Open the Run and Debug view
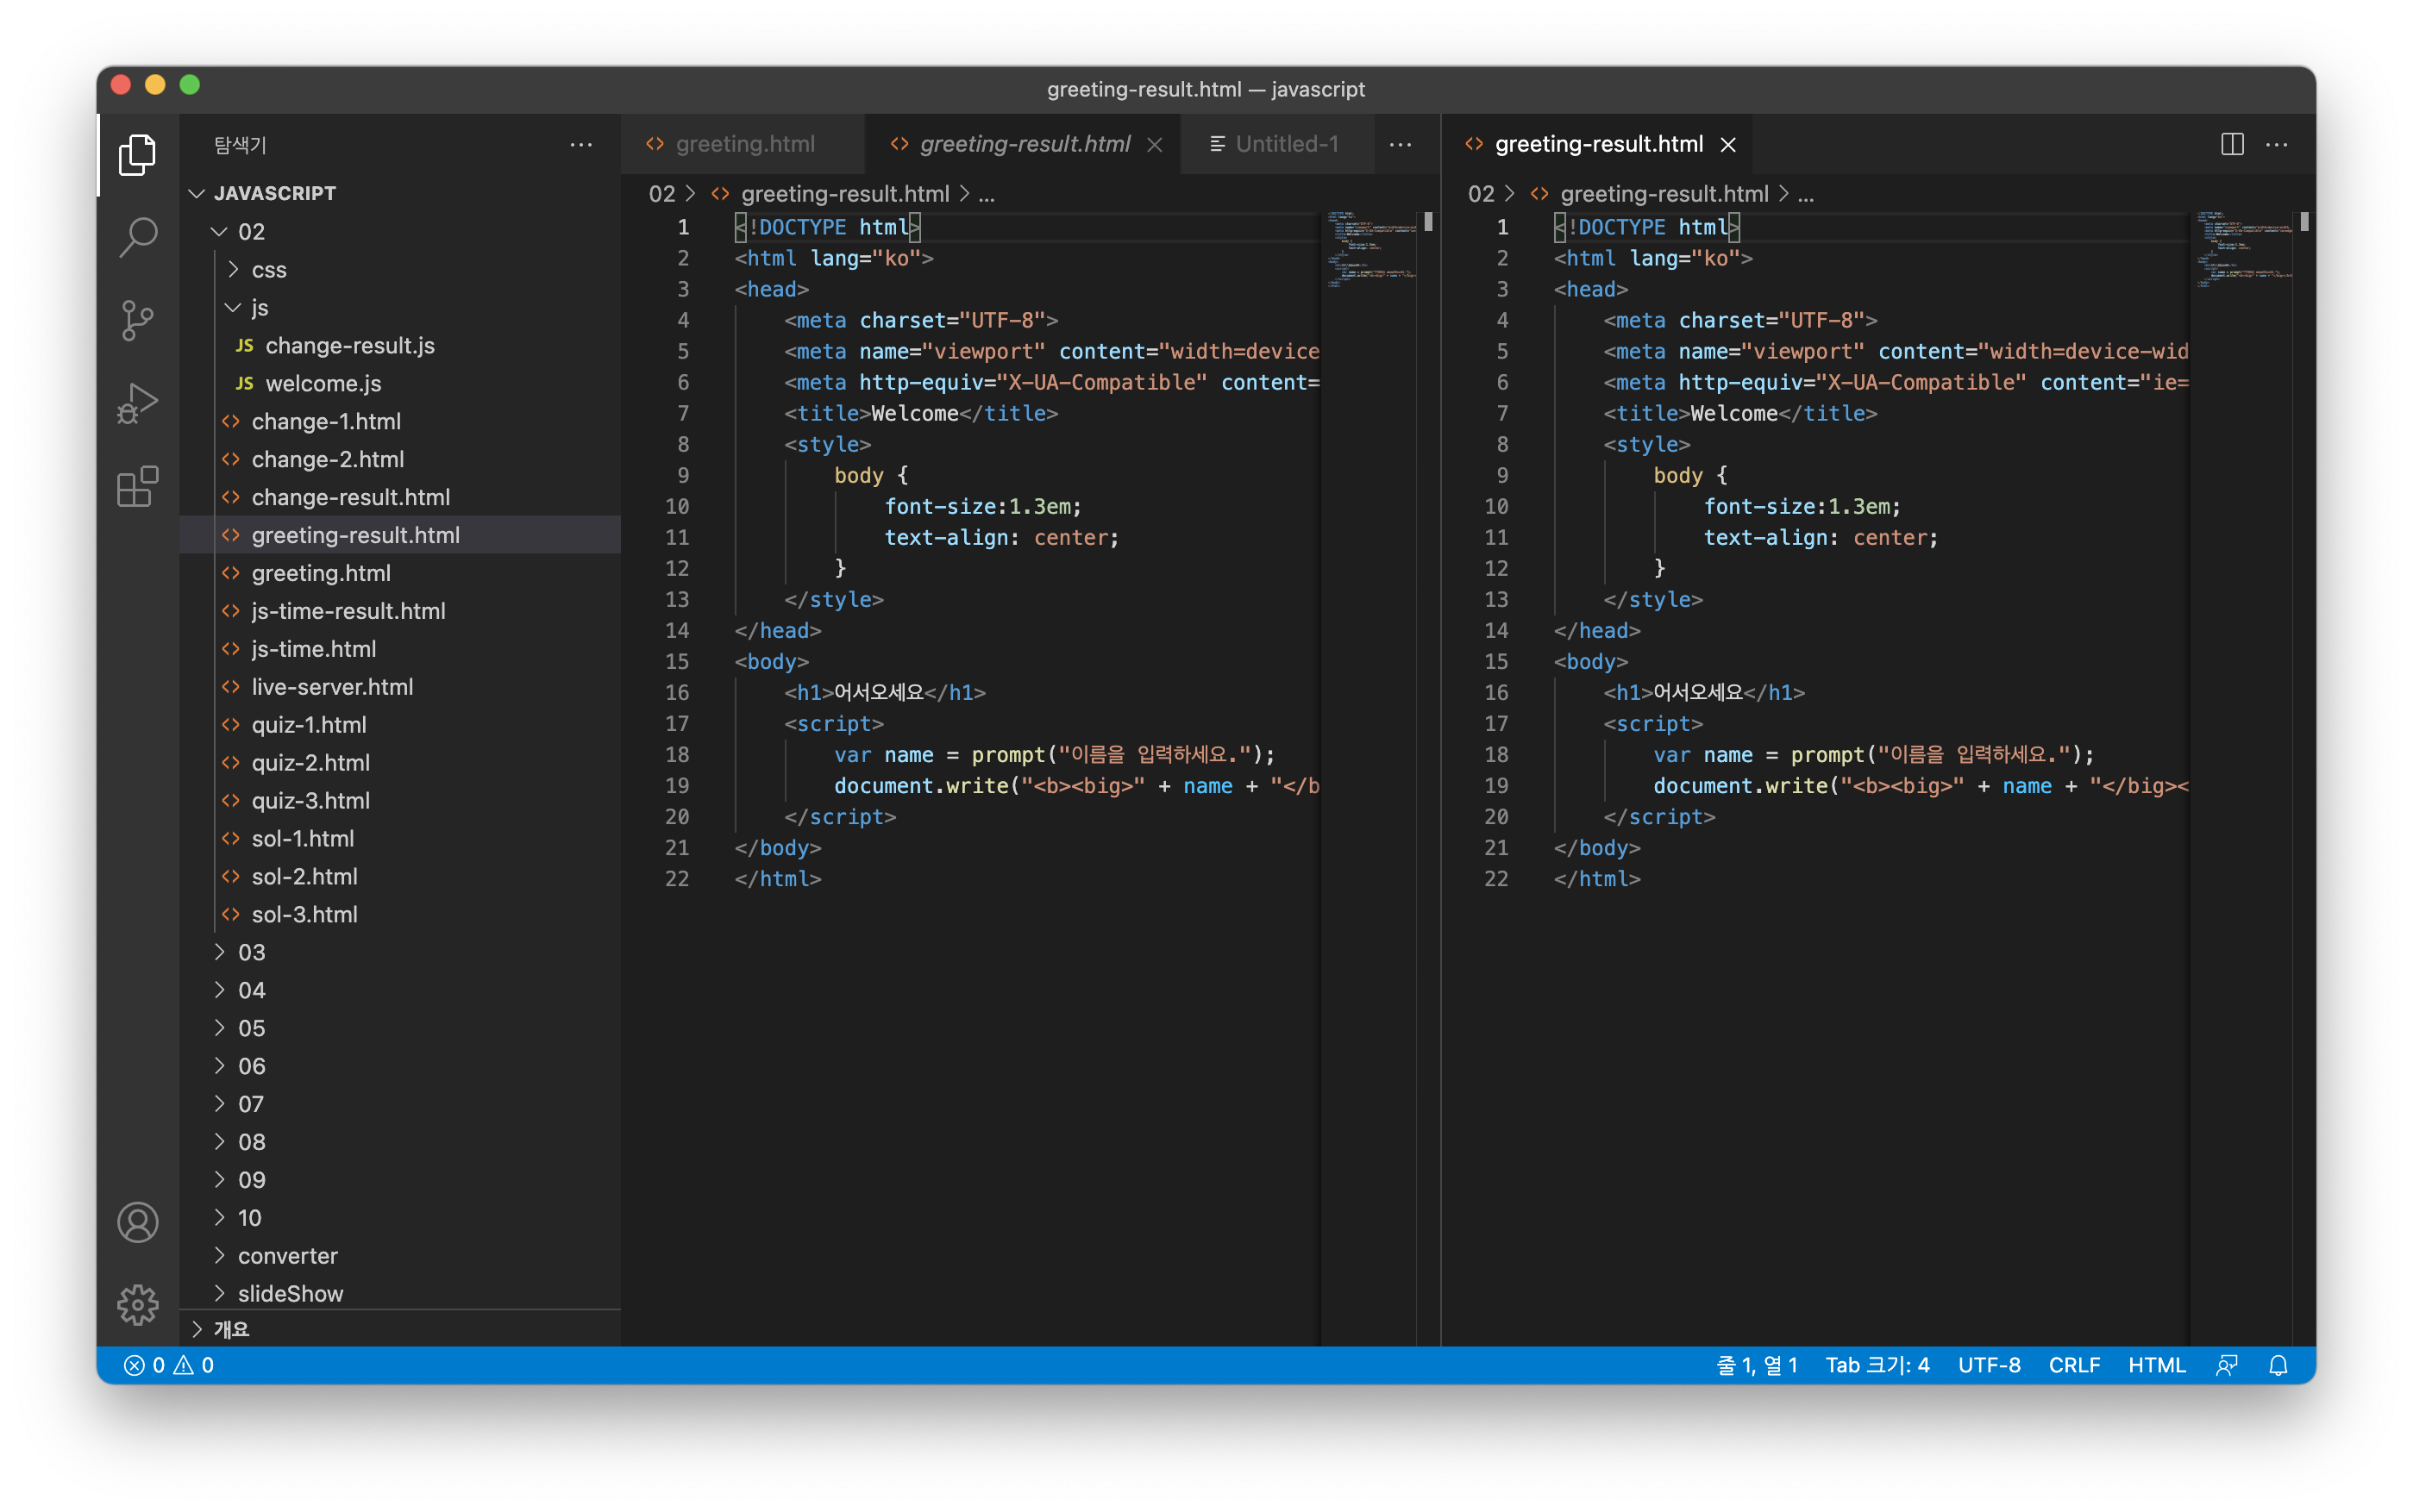2413x1512 pixels. [x=138, y=403]
